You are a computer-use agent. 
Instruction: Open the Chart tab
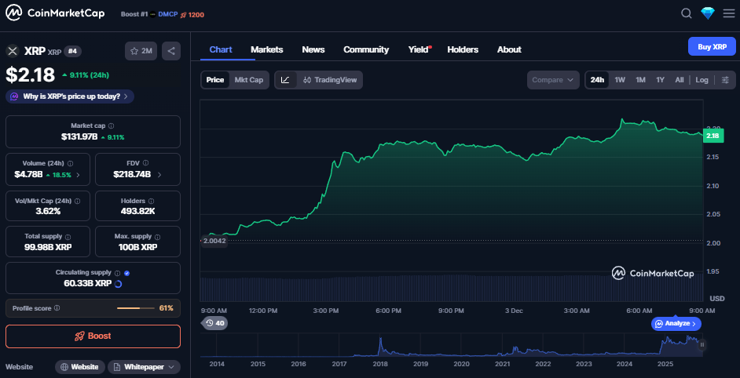(x=221, y=49)
